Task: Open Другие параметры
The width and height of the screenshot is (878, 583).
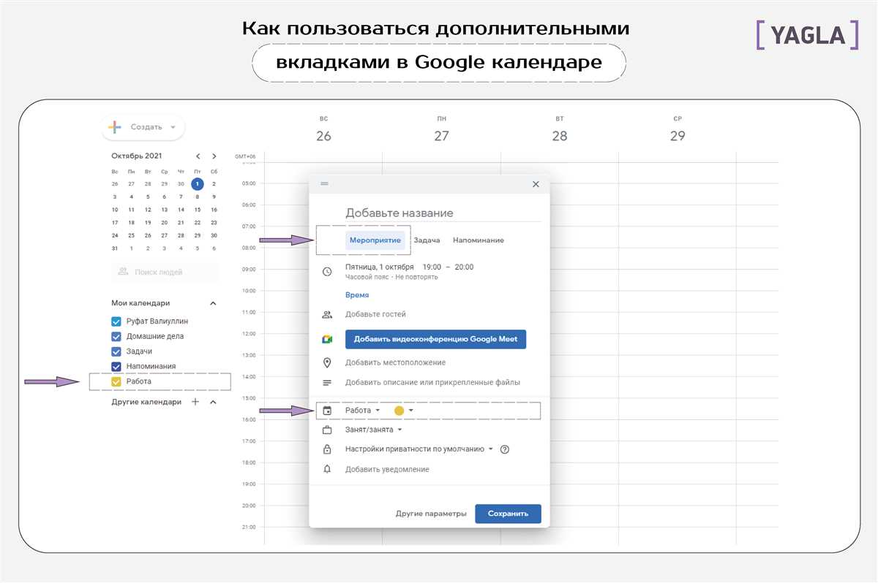Action: [431, 514]
